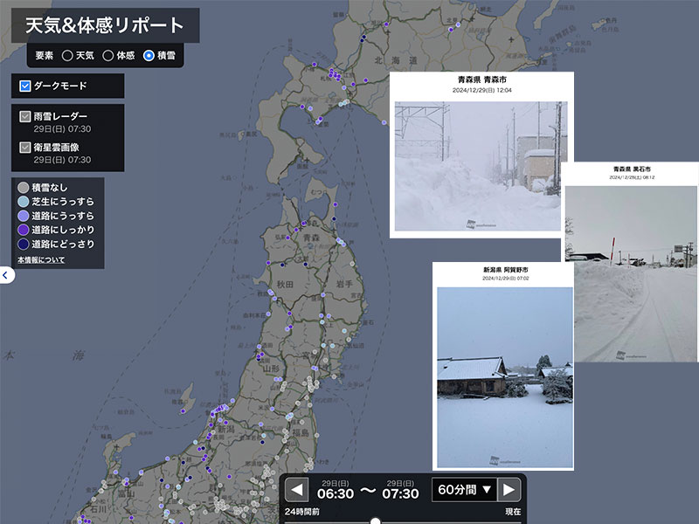Open the 60分間 interval dropdown
The height and width of the screenshot is (524, 699).
click(464, 489)
